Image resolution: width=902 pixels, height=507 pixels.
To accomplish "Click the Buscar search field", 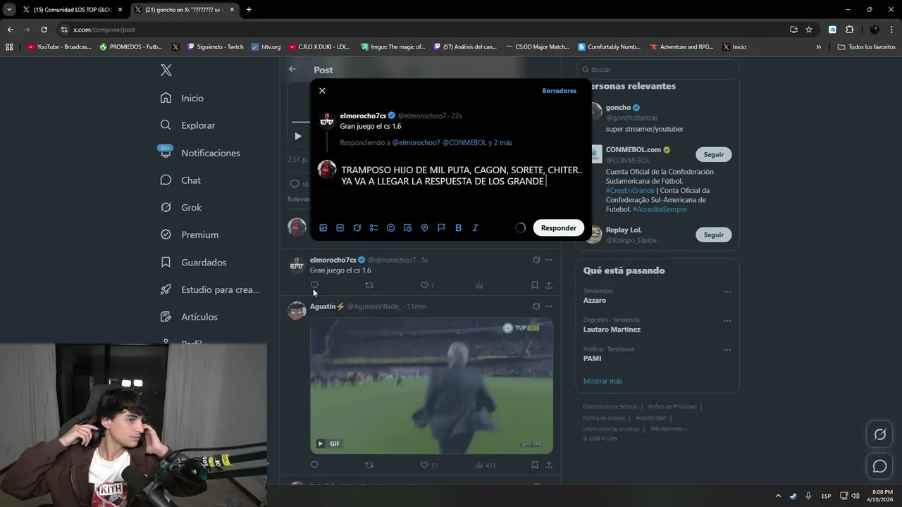I will [657, 70].
